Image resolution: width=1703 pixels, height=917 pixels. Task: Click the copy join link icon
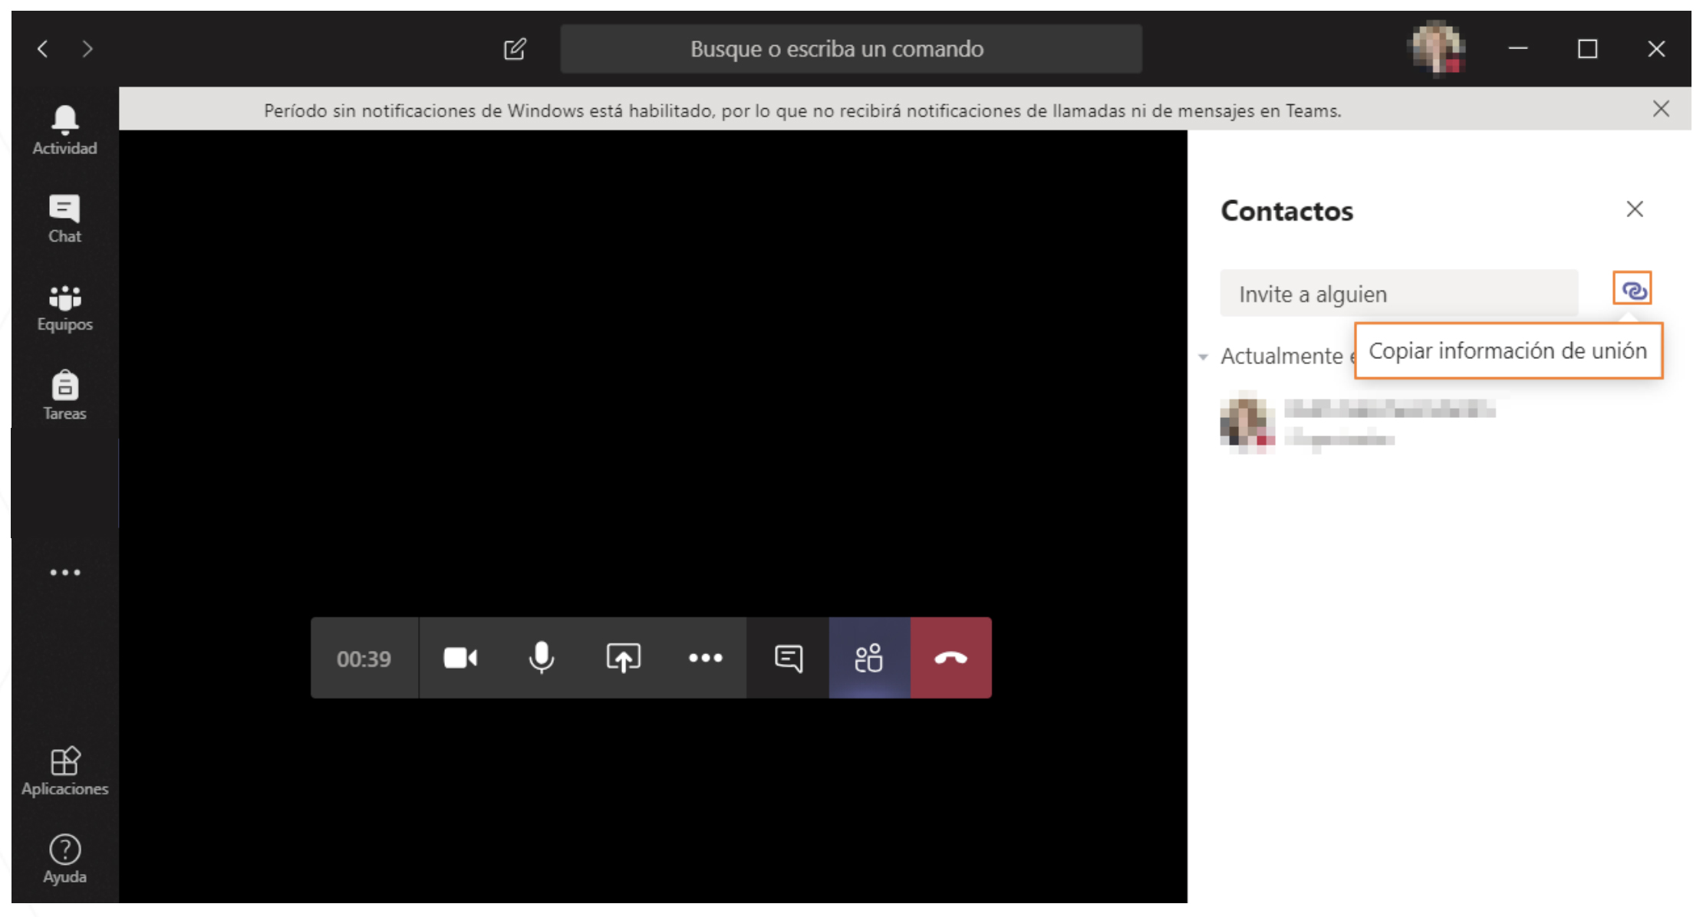pos(1634,291)
